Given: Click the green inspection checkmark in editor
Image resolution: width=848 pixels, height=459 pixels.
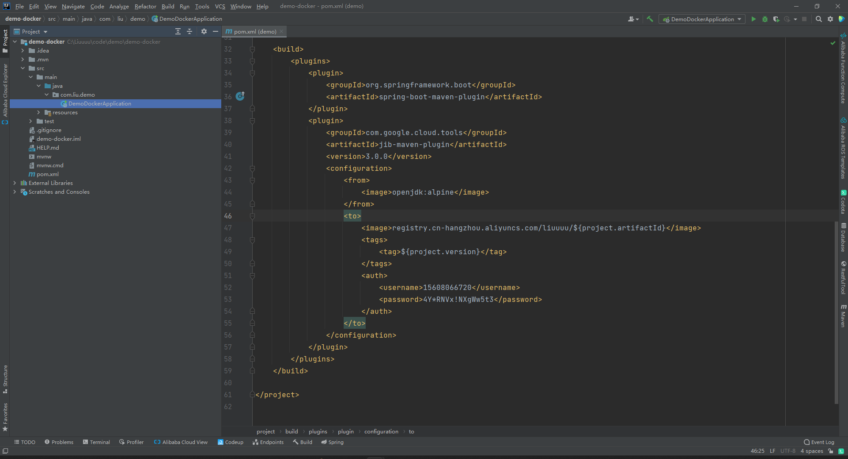Looking at the screenshot, I should point(833,43).
